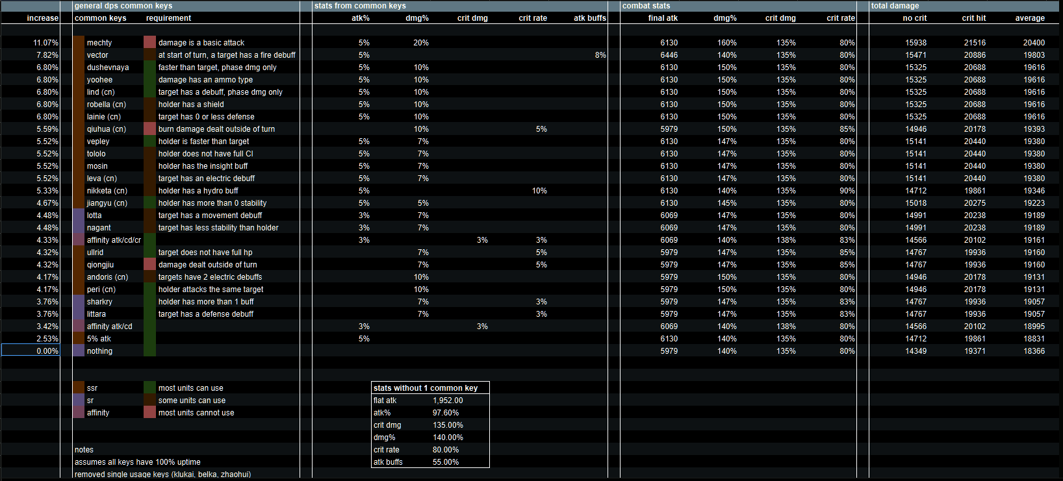Click the 'vector' key name cell

pyautogui.click(x=97, y=55)
